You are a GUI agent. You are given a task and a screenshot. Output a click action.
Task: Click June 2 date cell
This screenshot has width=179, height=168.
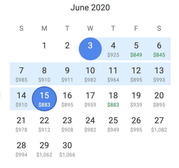pos(67,49)
